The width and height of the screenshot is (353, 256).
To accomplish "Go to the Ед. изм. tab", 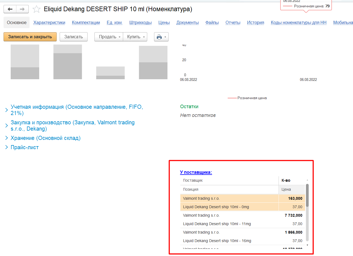I will [114, 23].
